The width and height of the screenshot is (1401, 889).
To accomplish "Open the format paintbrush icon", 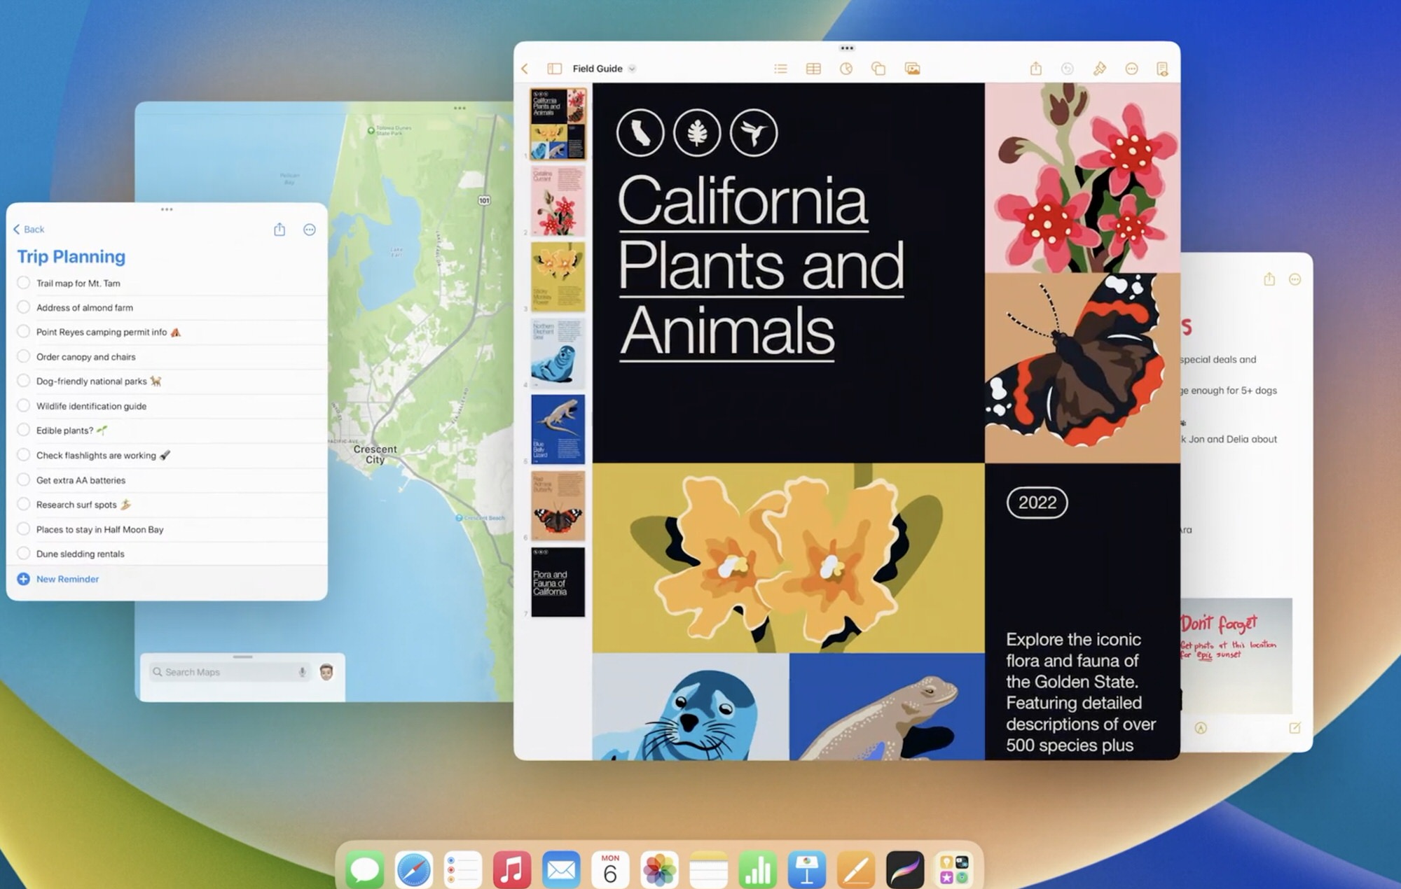I will [1099, 69].
